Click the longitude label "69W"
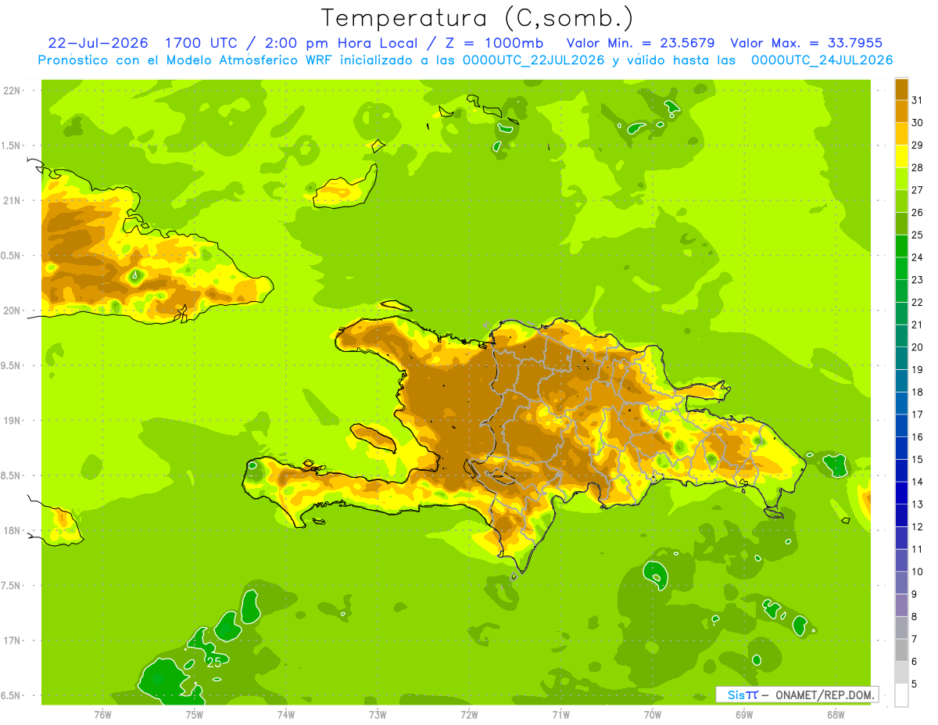 coord(744,715)
